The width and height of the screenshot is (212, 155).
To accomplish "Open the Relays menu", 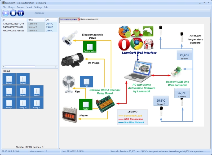I will pos(11,7).
